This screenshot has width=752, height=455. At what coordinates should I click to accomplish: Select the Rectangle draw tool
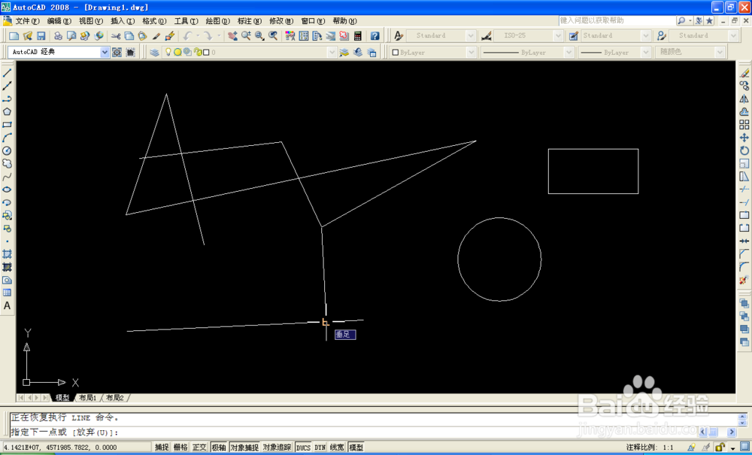point(8,125)
